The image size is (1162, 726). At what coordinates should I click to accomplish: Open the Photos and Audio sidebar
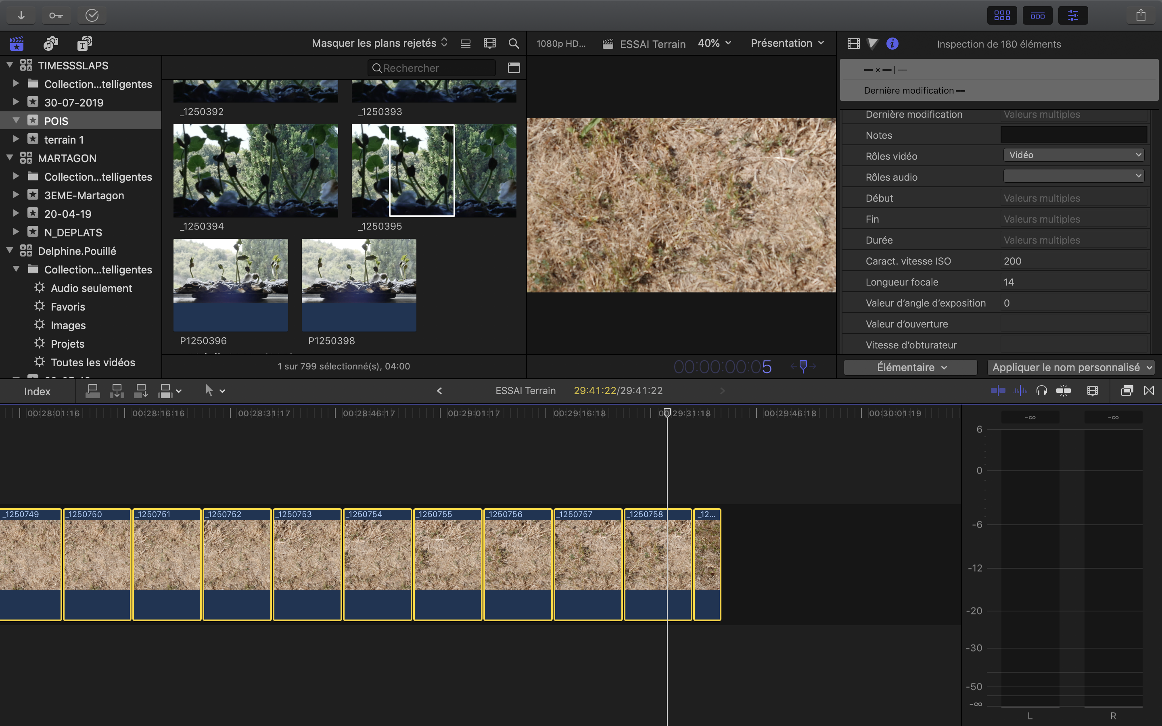point(50,44)
